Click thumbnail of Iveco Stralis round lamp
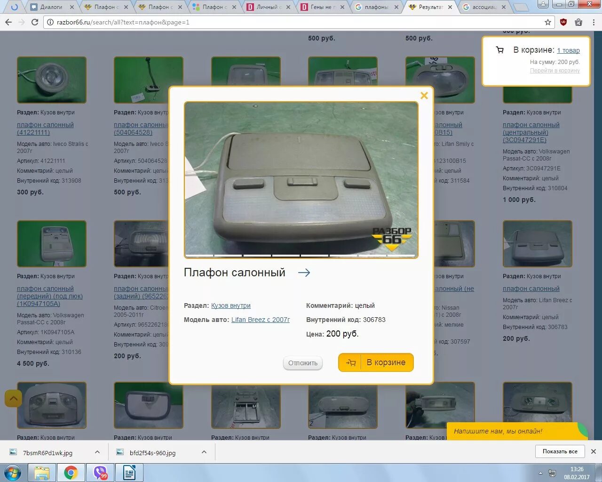This screenshot has width=602, height=482. pyautogui.click(x=52, y=80)
